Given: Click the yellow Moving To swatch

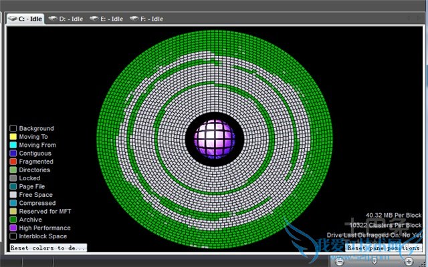Looking at the screenshot, I should click(13, 137).
